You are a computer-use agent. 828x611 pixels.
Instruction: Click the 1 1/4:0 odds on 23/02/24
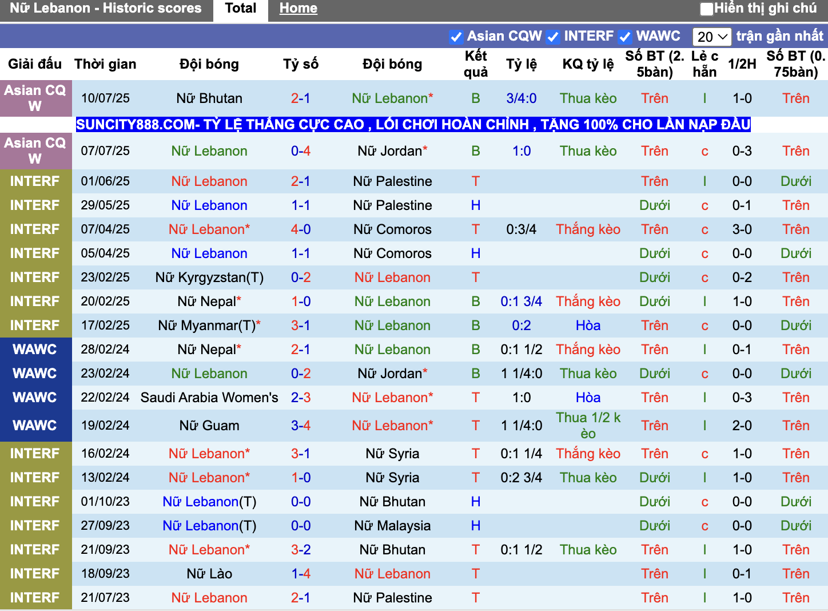[522, 374]
